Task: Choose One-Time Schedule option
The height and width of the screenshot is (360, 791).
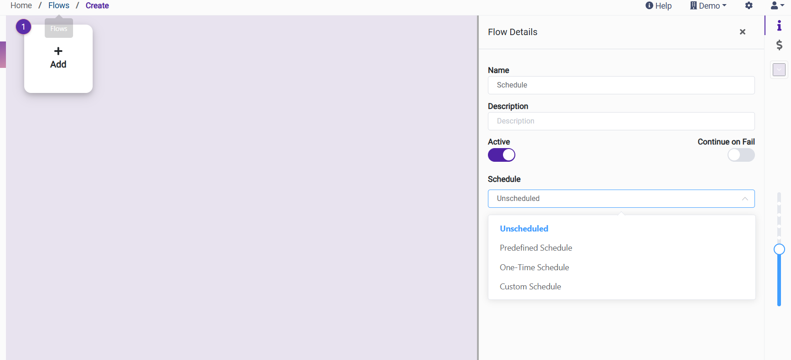Action: (x=534, y=267)
